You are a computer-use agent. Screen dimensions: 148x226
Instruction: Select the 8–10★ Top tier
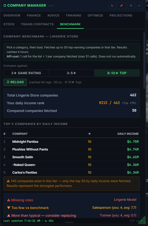pos(117,73)
